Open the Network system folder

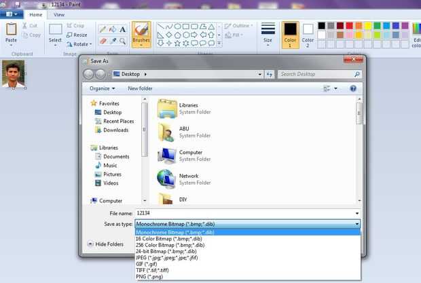click(x=185, y=179)
